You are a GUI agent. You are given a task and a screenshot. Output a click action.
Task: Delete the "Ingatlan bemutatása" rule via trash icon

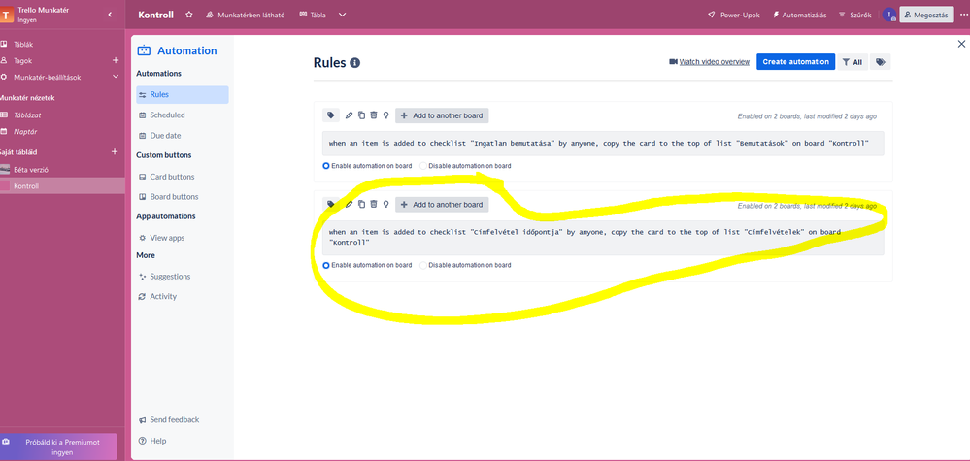click(374, 115)
